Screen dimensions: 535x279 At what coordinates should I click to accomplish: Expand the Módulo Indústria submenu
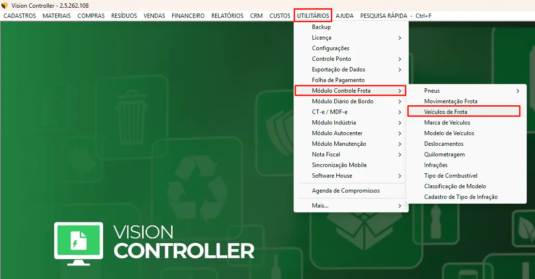351,122
